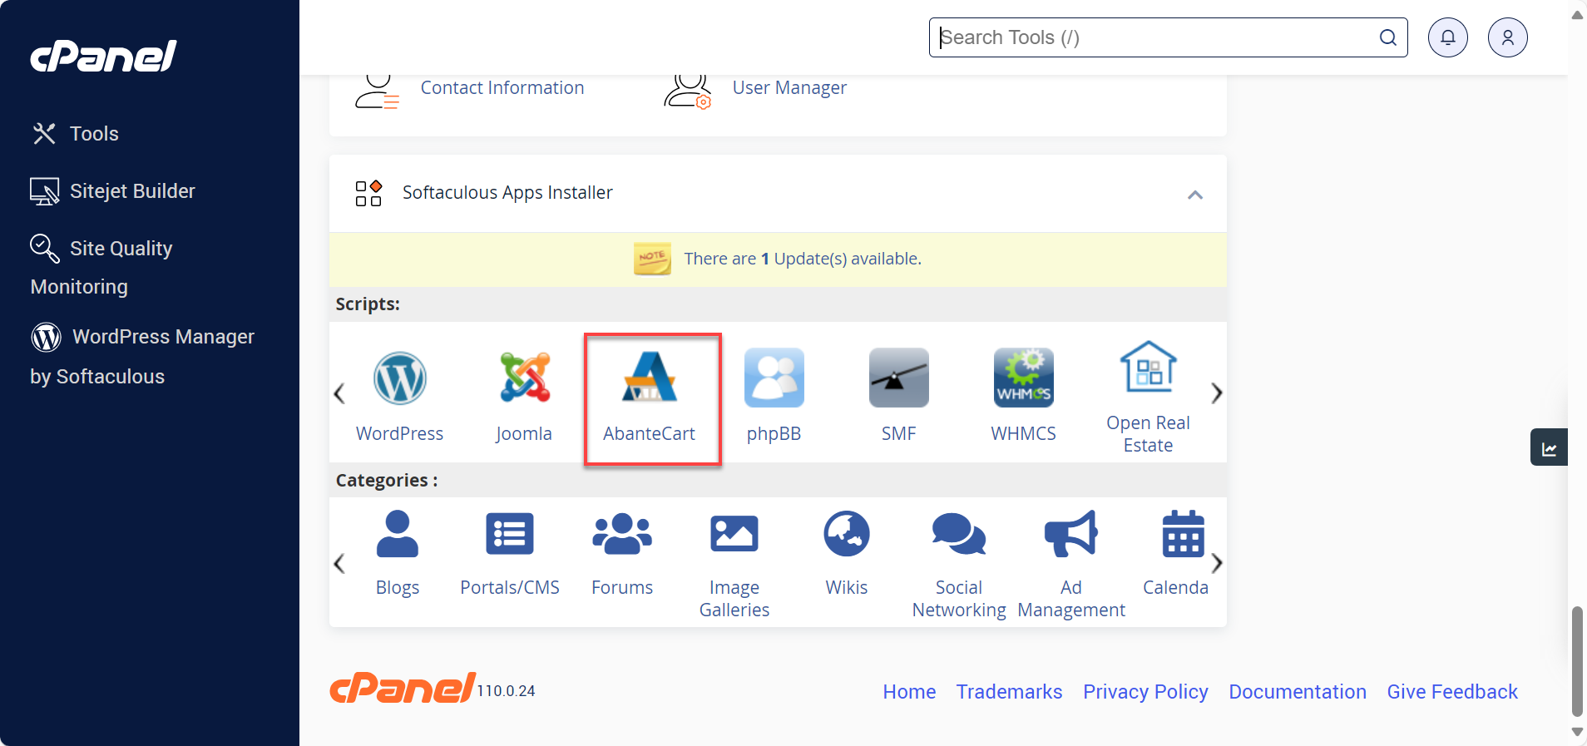The image size is (1587, 746).
Task: Click the Documentation footer link
Action: pos(1297,692)
